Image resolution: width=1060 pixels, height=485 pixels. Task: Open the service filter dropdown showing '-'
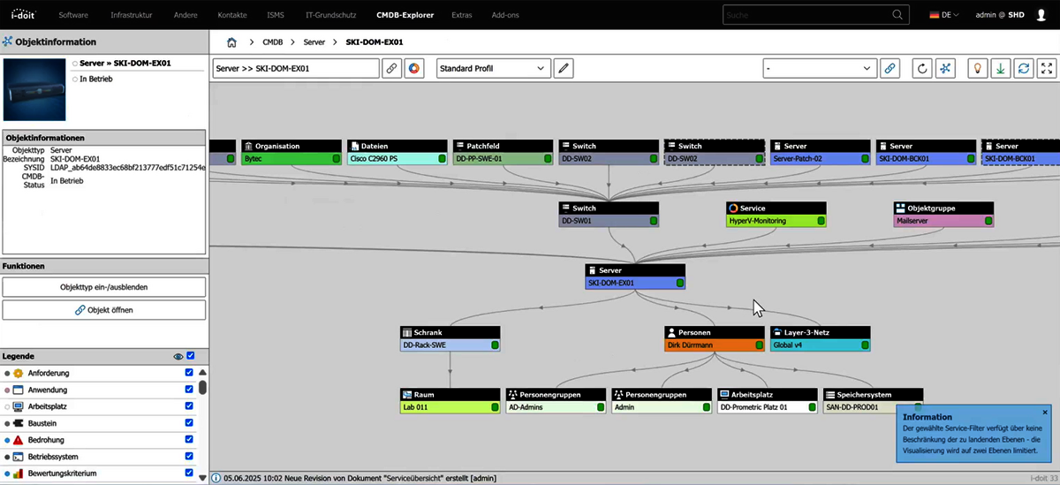820,68
